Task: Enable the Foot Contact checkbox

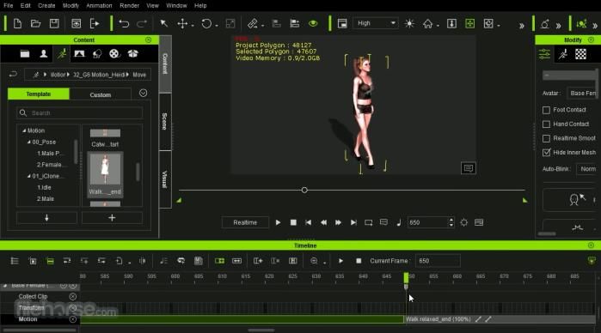Action: click(546, 110)
